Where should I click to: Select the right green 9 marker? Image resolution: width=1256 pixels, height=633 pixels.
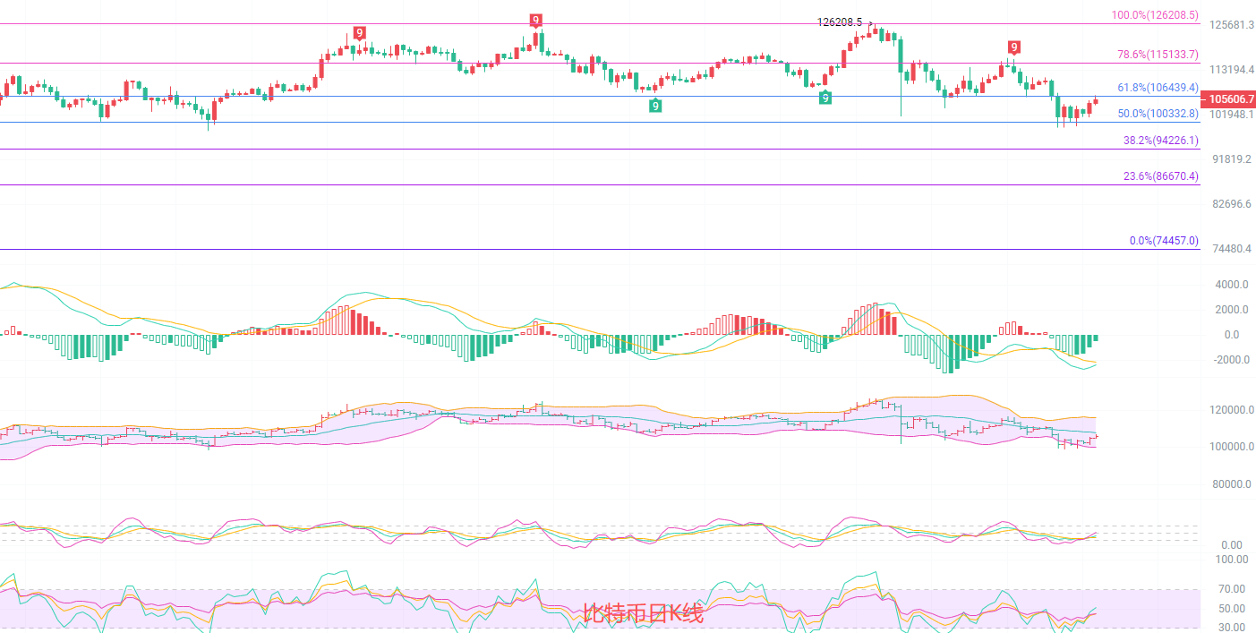825,98
